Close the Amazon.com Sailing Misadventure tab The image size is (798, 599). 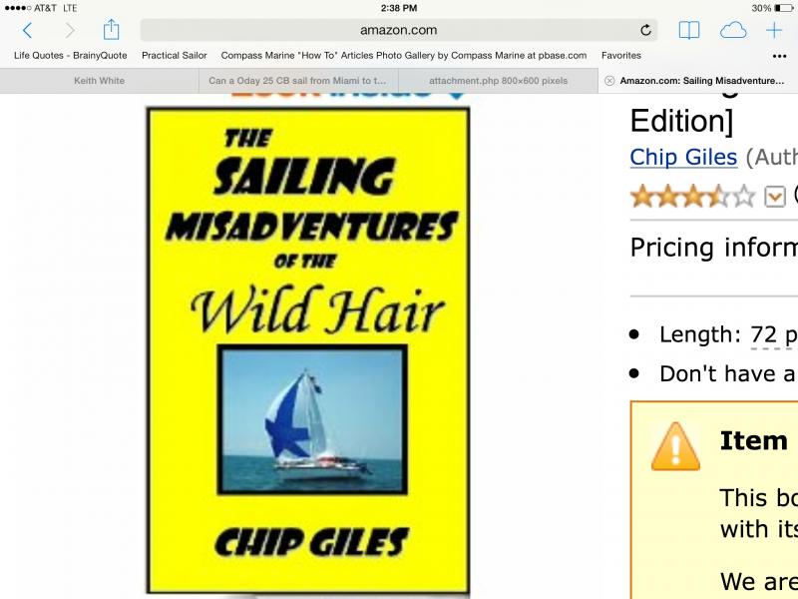coord(609,81)
